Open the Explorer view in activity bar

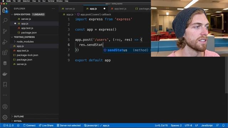pos(5,10)
